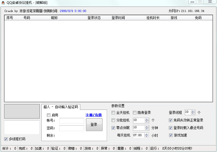Toggle 多线程打码 checkbox
217x152 pixels.
[x=6, y=139]
